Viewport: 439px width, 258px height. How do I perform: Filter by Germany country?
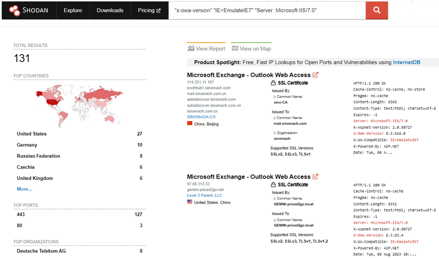pyautogui.click(x=79, y=145)
